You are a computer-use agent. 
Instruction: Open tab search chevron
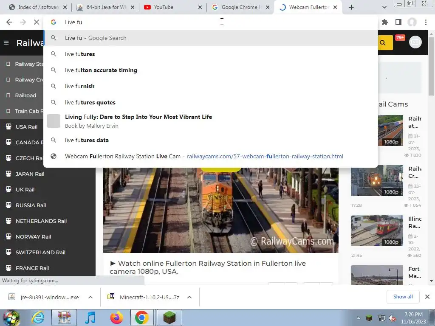pyautogui.click(x=384, y=7)
